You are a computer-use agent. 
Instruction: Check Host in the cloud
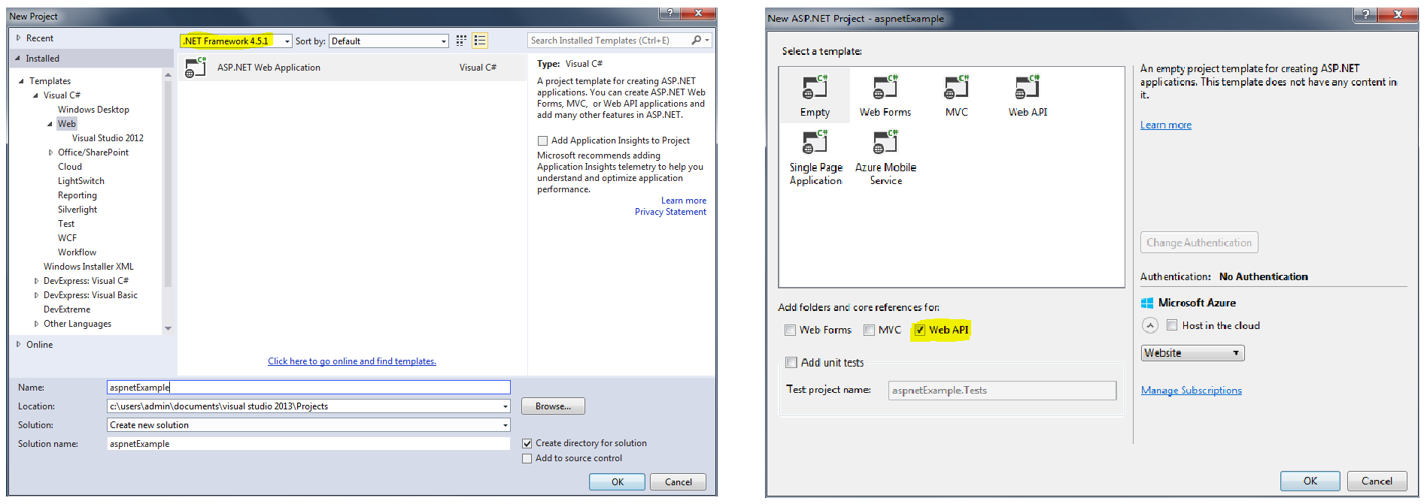point(1172,325)
